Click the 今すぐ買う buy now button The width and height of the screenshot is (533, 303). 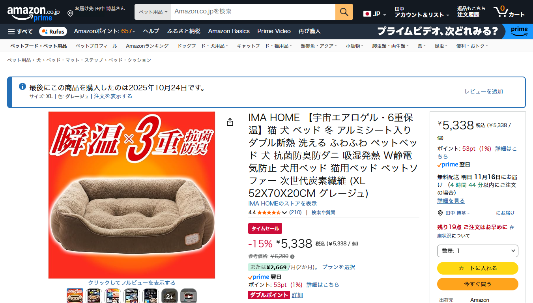(477, 284)
